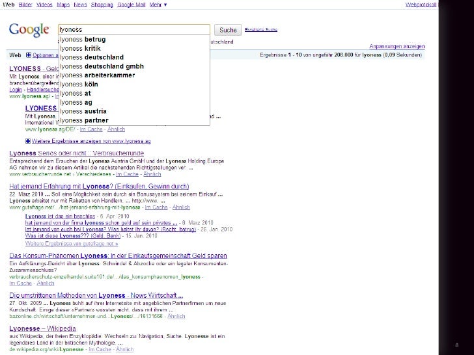
Task: Open Im Cache for de.wikipedia.org result
Action: pos(100,350)
